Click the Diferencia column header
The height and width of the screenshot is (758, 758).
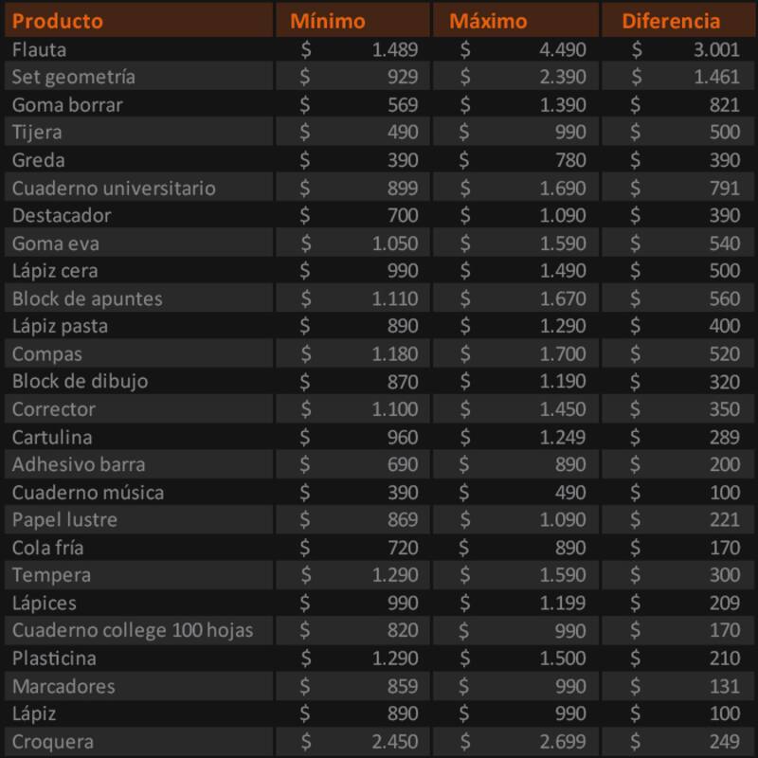(x=671, y=21)
